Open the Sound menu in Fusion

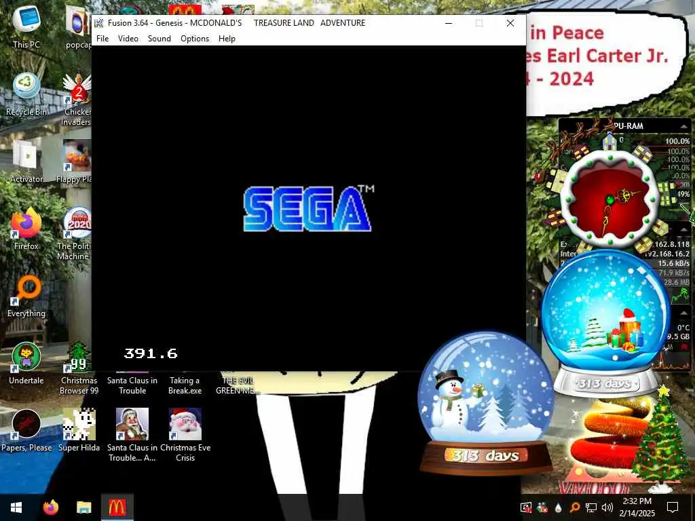point(159,39)
